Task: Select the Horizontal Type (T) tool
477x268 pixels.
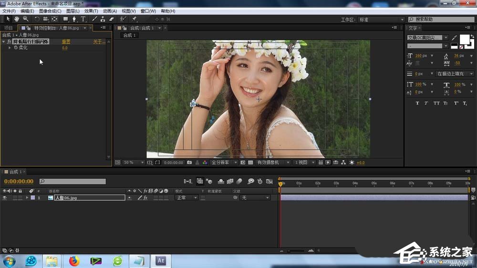Action: click(83, 19)
